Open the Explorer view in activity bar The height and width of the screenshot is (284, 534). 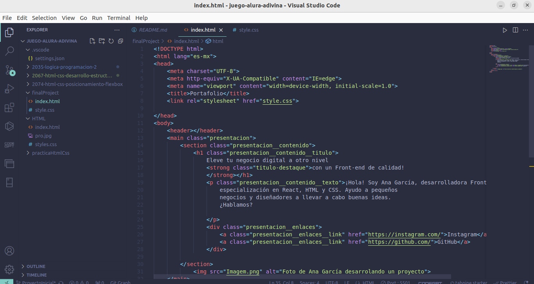pyautogui.click(x=9, y=32)
